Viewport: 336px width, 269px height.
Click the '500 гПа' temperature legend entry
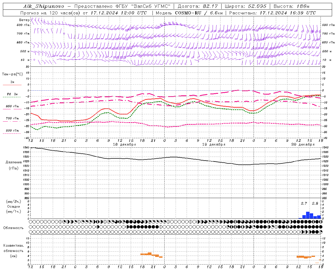(x=12, y=131)
